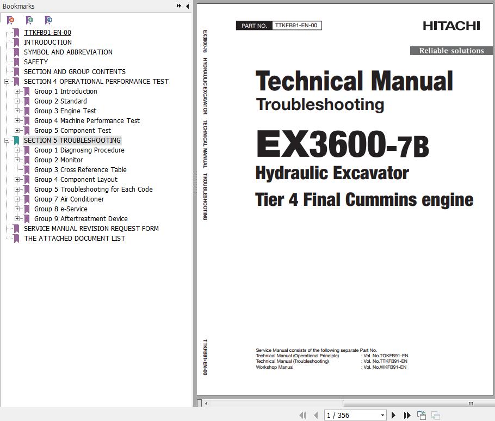Image resolution: width=495 pixels, height=421 pixels.
Task: Select SECTION 4 OPERATIONAL PERFORMANCE TEST bookmark
Action: coord(96,82)
